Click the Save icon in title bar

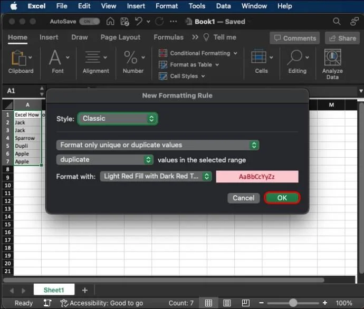[124, 22]
